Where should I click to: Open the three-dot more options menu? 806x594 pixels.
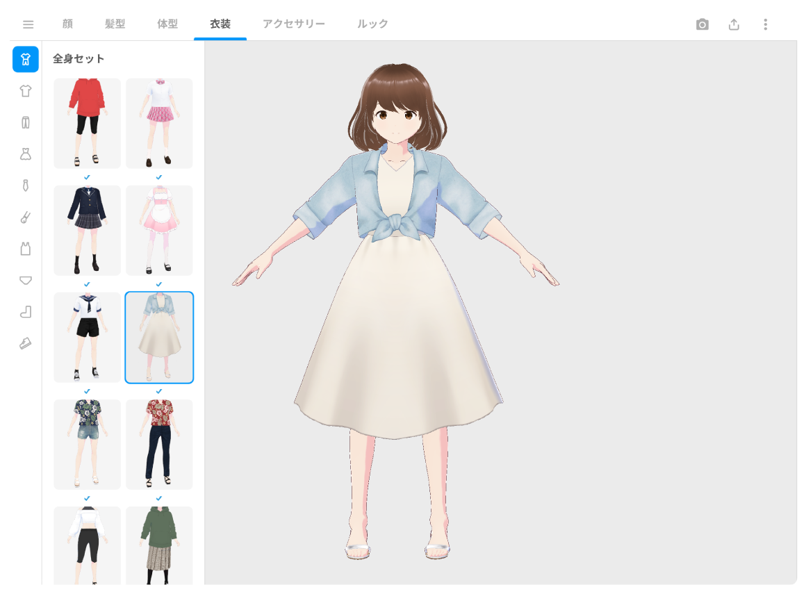click(x=766, y=24)
